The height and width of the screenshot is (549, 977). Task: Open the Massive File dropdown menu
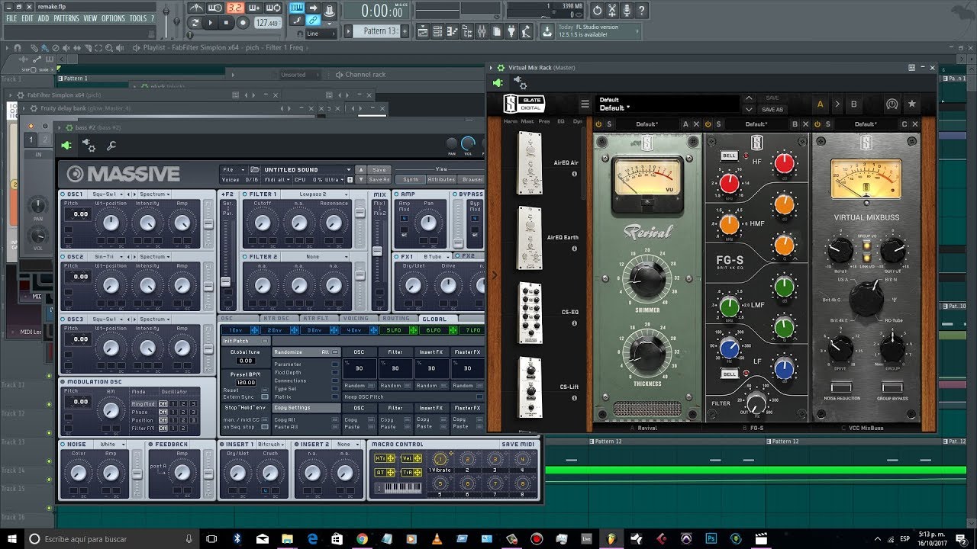(x=233, y=169)
